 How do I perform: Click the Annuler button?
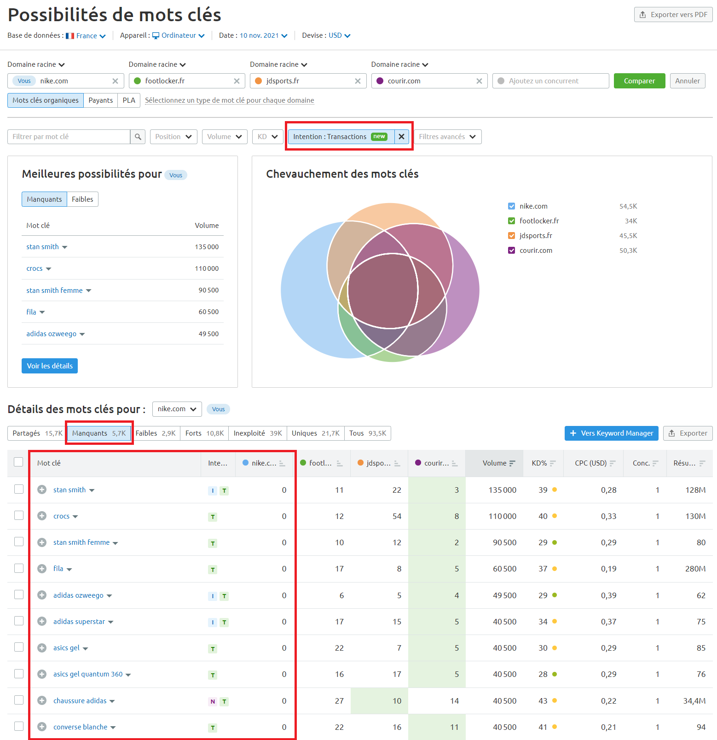[688, 81]
